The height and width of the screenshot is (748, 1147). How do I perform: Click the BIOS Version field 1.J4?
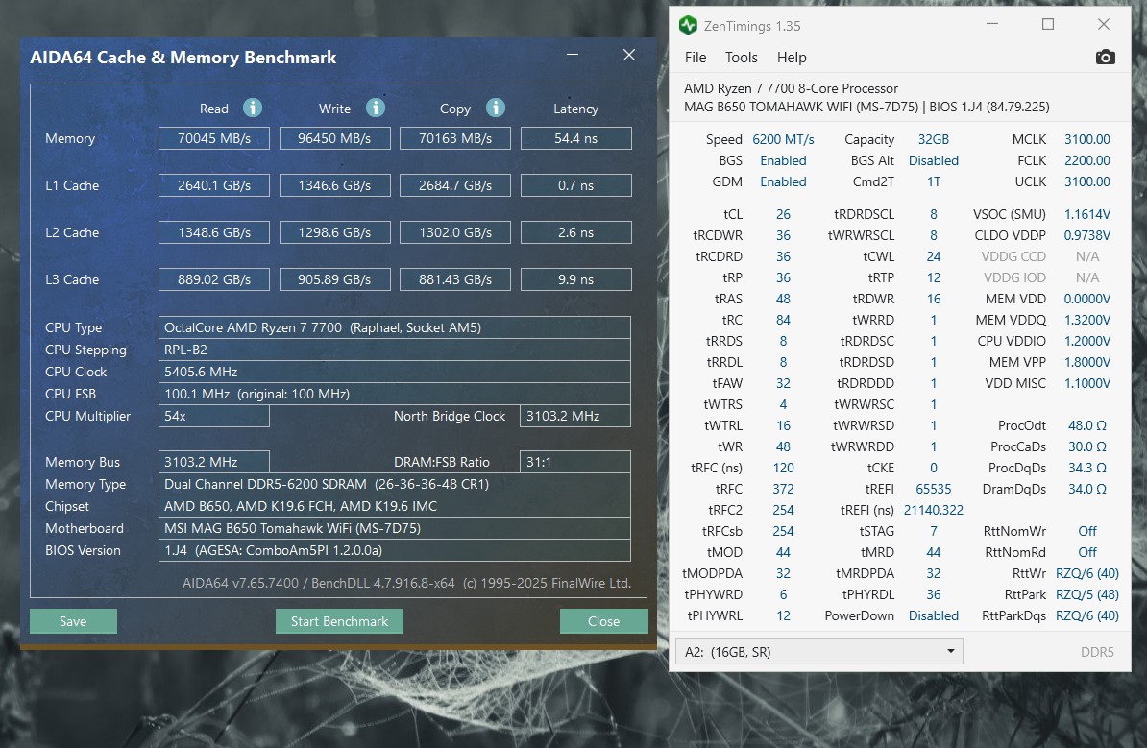coord(394,550)
